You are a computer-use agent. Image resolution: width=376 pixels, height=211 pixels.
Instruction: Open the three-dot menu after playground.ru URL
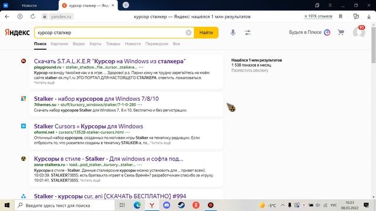click(x=141, y=67)
